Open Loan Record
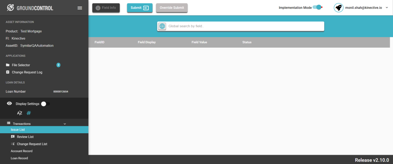This screenshot has width=393, height=164. pos(19,158)
